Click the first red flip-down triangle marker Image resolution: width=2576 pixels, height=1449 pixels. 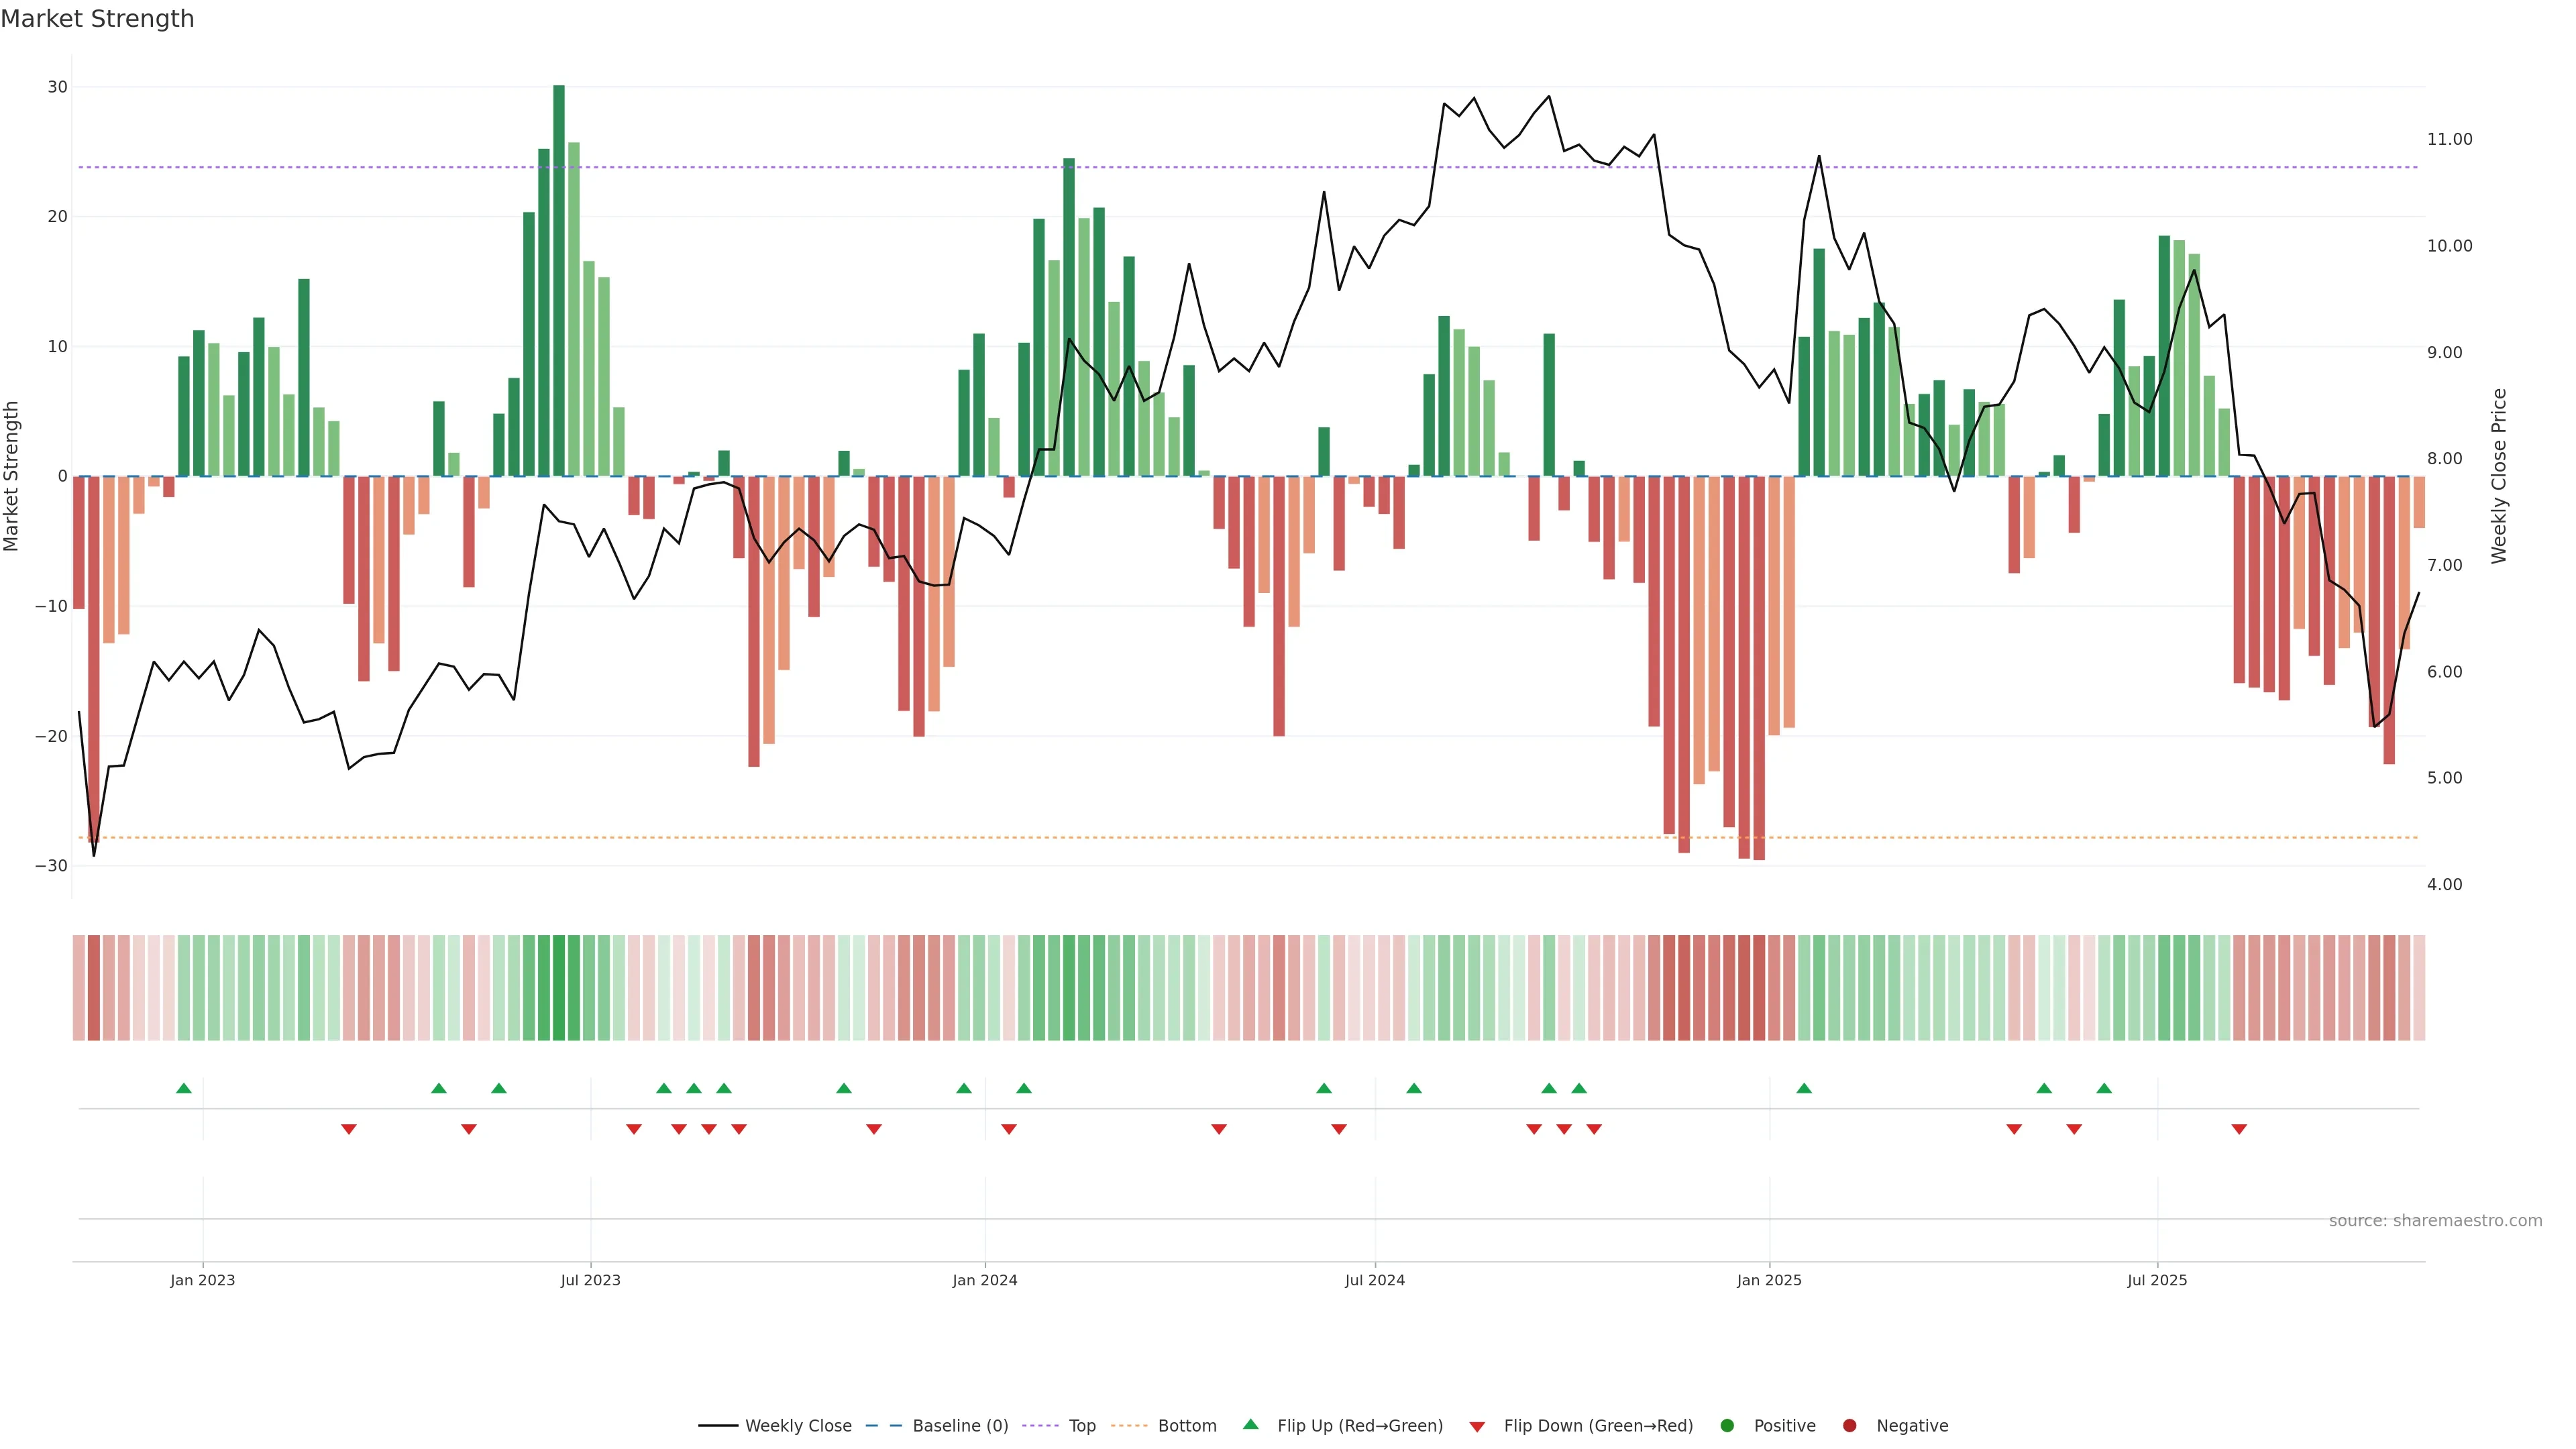(349, 1129)
